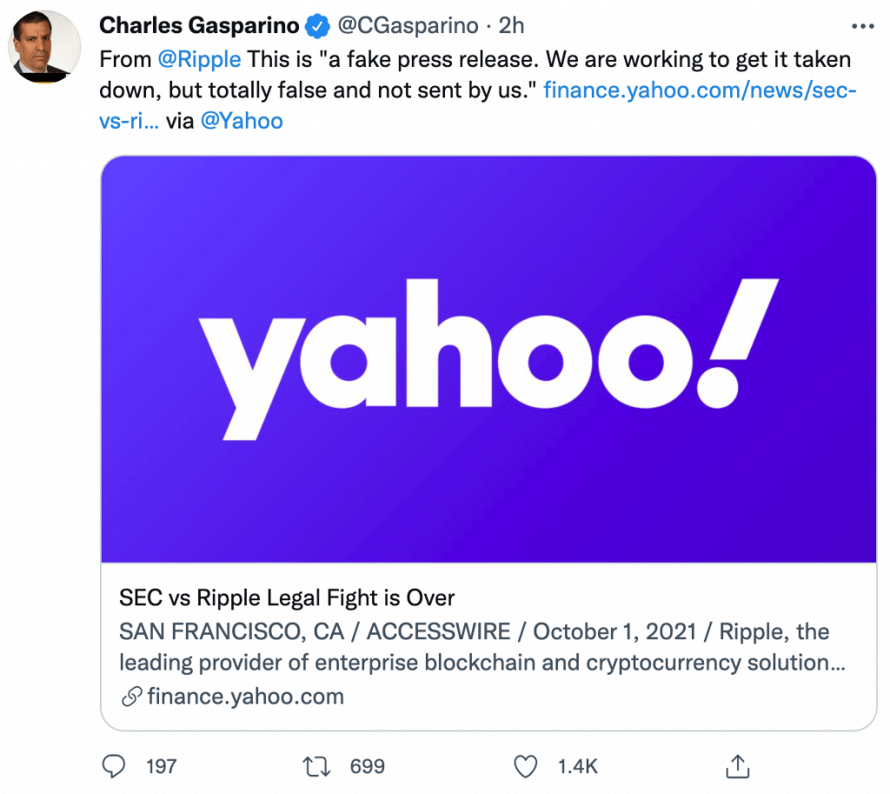Open the three-dot more options menu
The height and width of the screenshot is (794, 890).
[x=862, y=26]
